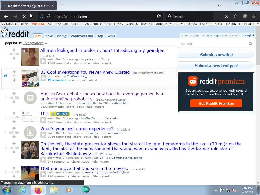Click the Log in link
Screen dimensions: 260x195
click(204, 36)
